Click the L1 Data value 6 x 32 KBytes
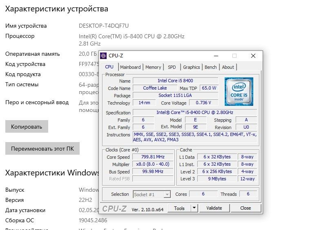This screenshot has height=230, width=328. coord(217,157)
